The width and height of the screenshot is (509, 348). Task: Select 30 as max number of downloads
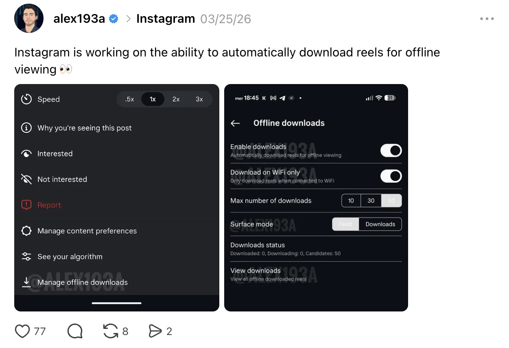click(x=371, y=201)
